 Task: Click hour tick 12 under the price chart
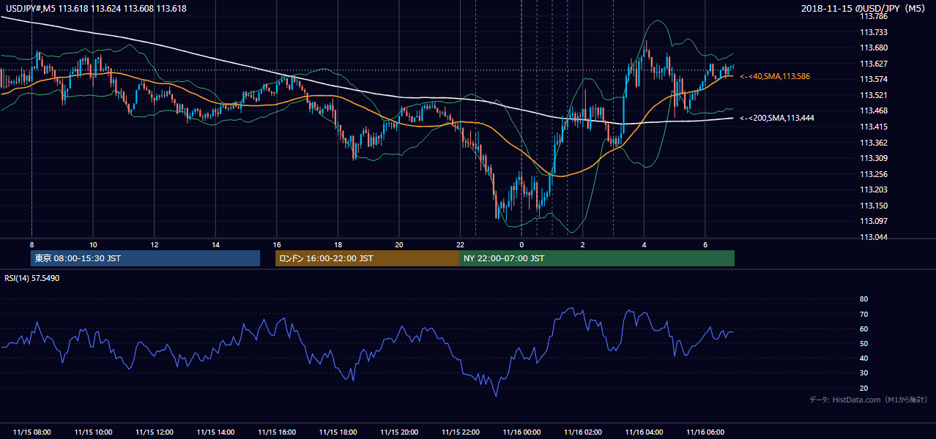click(155, 244)
